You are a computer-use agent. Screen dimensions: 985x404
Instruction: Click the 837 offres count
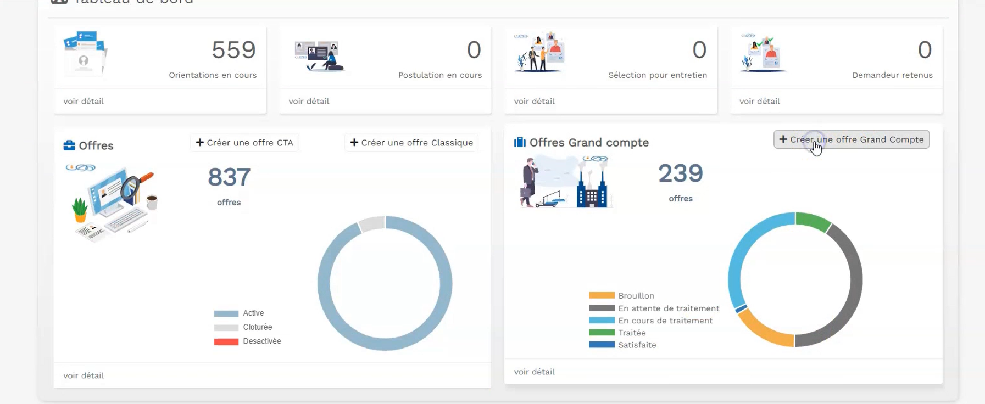[x=229, y=177]
